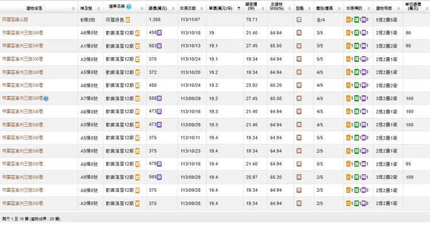Select the 全/4 floor cell
The height and width of the screenshot is (226, 430).
pyautogui.click(x=320, y=19)
